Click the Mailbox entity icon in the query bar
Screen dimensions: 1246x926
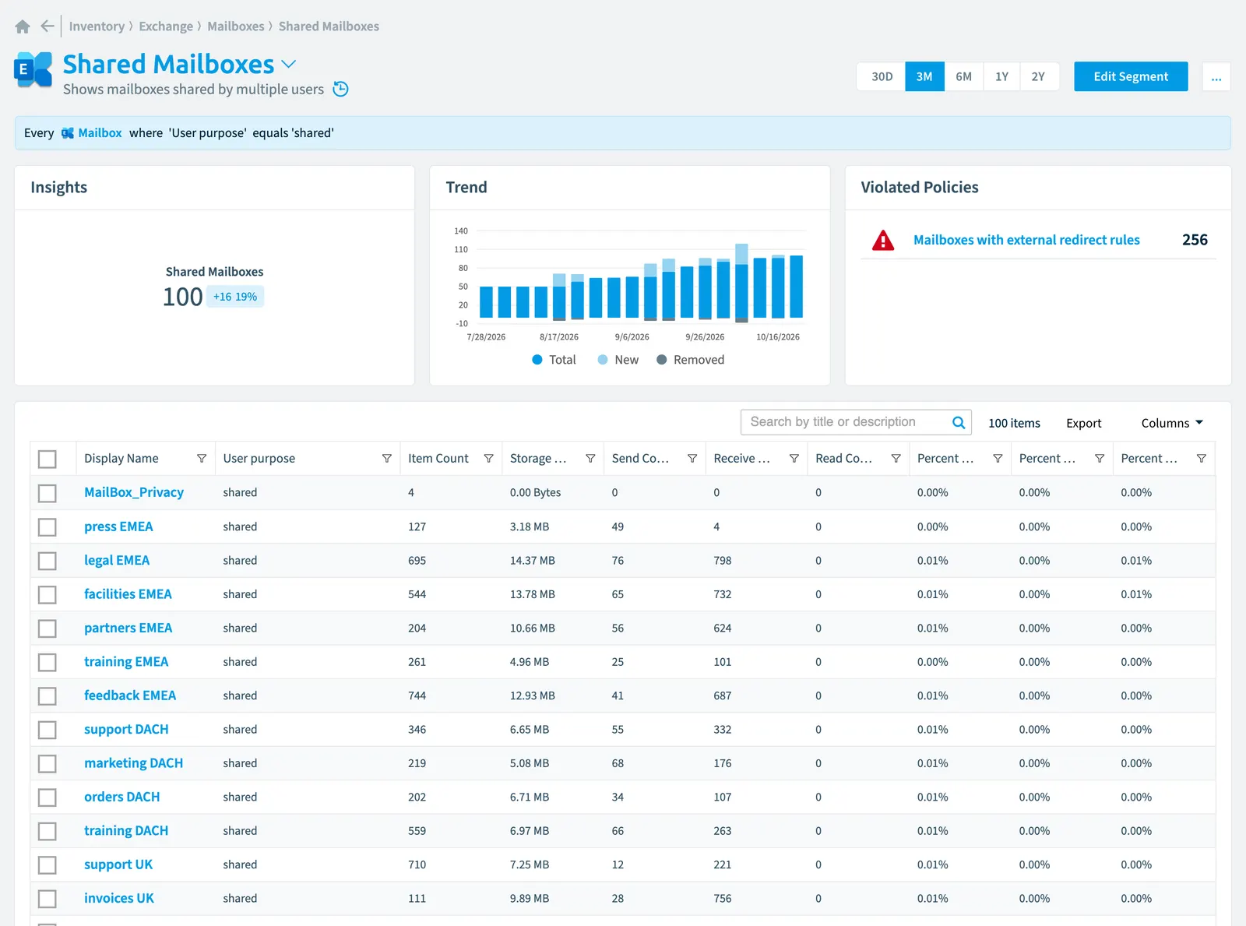coord(68,133)
